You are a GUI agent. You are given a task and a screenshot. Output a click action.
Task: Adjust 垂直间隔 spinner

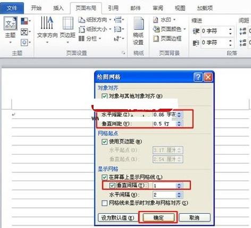click(179, 186)
